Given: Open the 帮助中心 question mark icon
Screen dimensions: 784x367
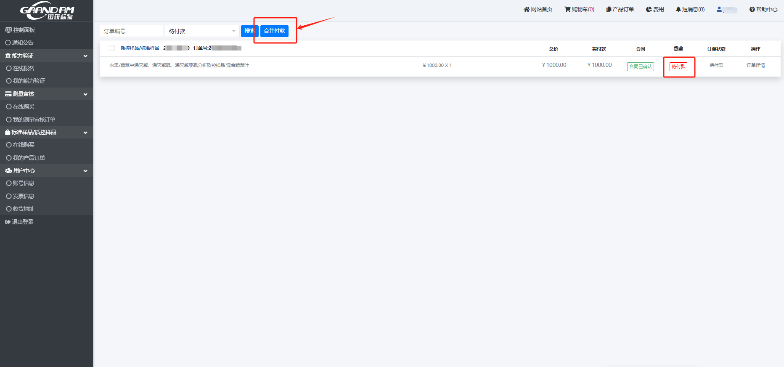Looking at the screenshot, I should pos(752,9).
